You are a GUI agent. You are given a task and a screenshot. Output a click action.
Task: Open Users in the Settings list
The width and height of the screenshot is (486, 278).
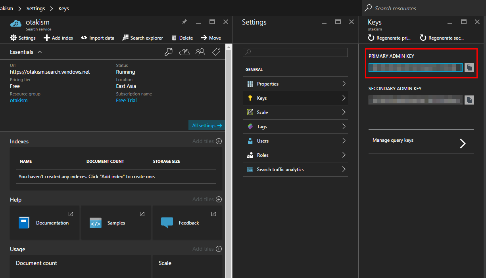point(295,141)
